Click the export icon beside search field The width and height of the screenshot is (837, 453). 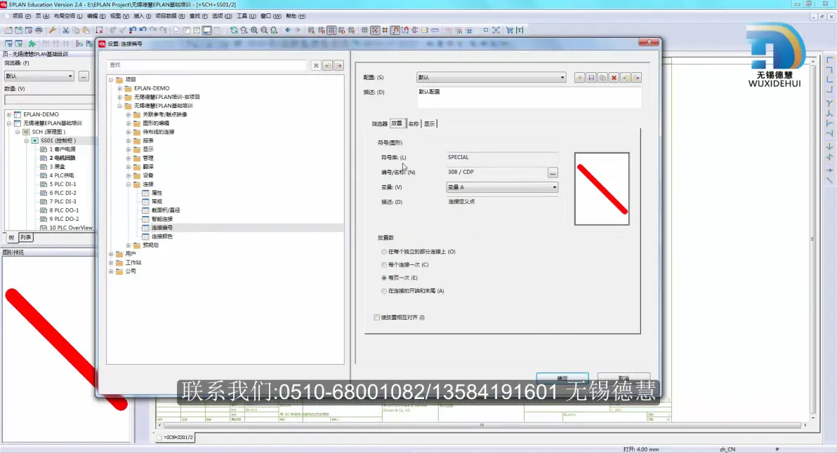[338, 65]
